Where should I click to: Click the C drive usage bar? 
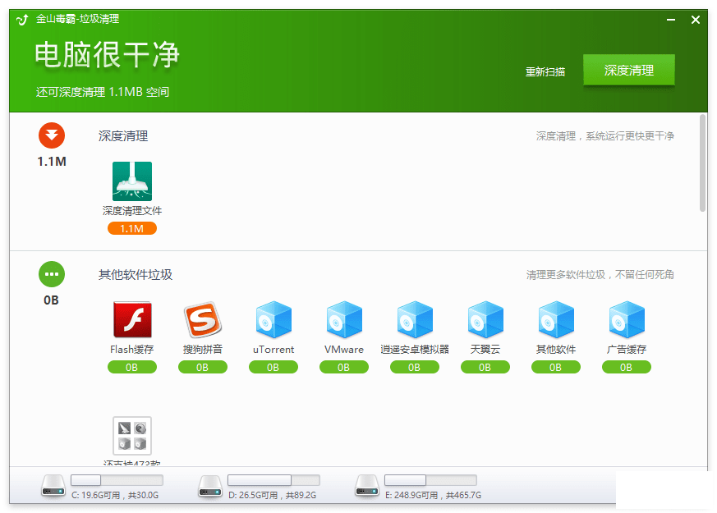[117, 479]
